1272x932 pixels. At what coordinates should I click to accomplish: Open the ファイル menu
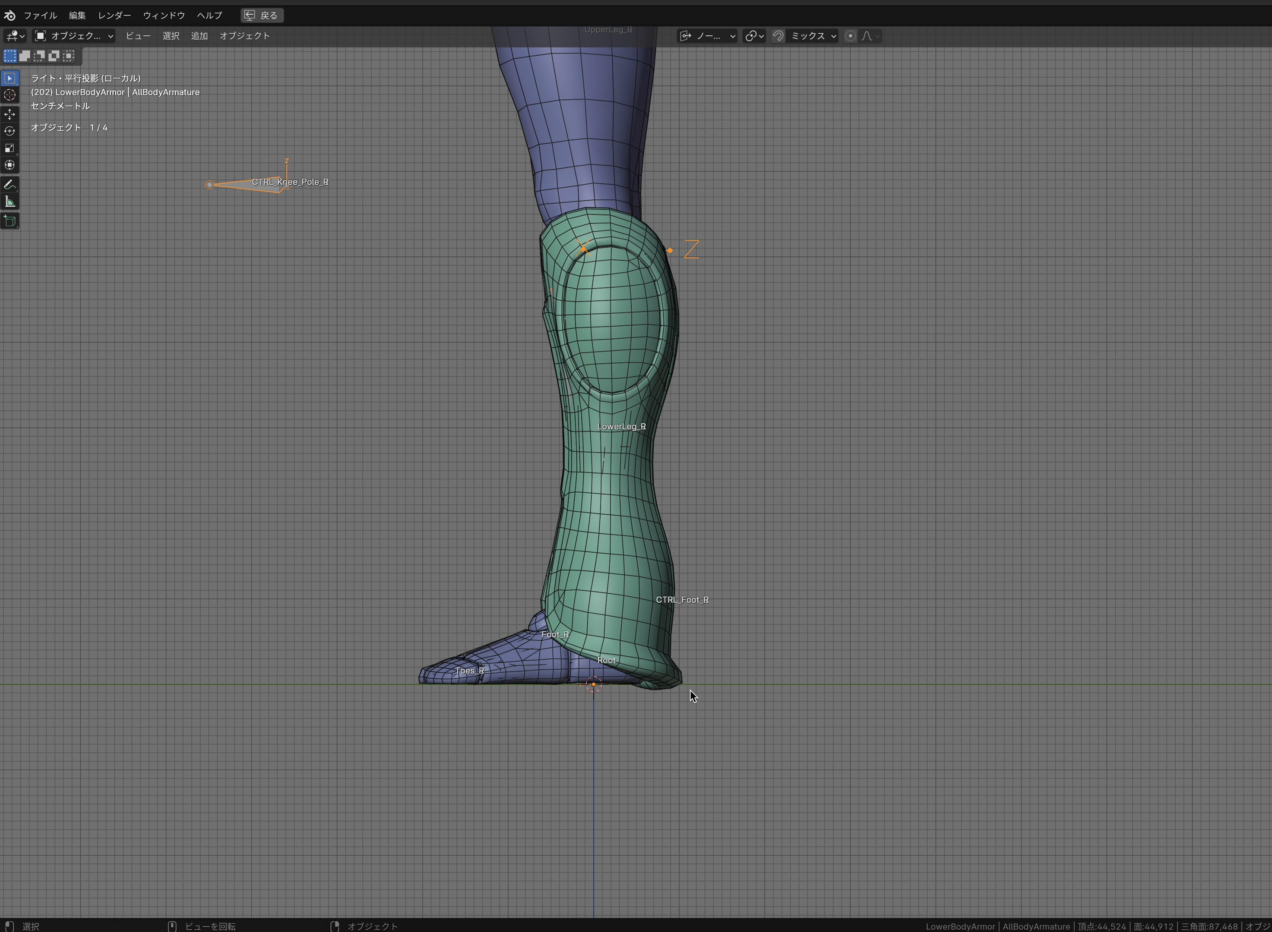[40, 15]
